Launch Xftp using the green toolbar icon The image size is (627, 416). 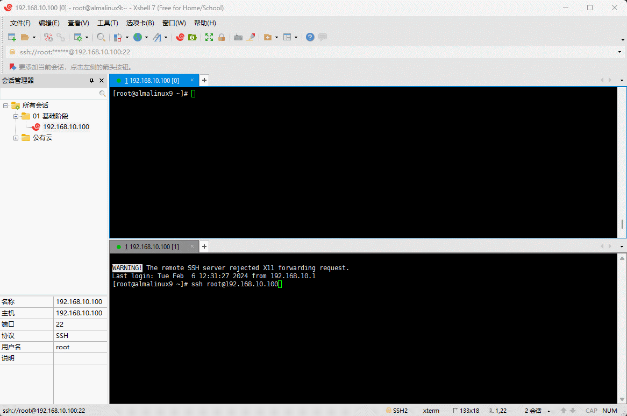pos(192,37)
